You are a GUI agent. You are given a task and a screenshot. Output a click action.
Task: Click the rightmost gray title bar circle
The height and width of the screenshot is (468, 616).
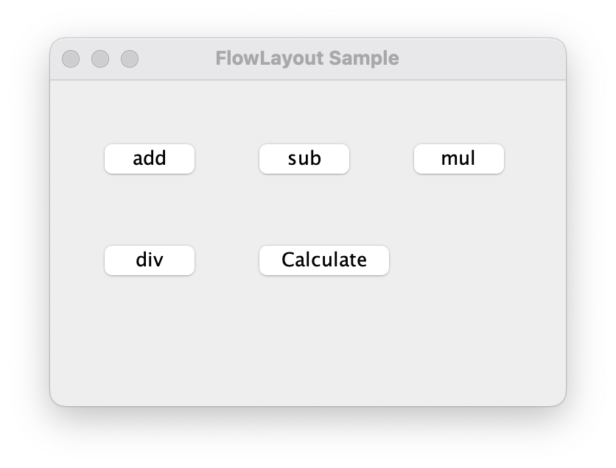(x=130, y=59)
